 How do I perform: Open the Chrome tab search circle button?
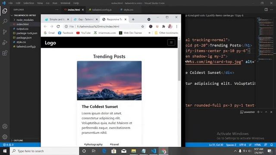click(x=149, y=19)
